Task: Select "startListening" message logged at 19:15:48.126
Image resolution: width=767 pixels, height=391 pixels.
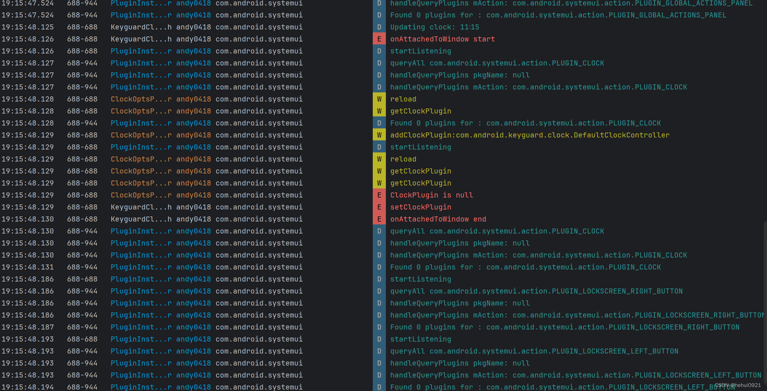Action: (421, 51)
